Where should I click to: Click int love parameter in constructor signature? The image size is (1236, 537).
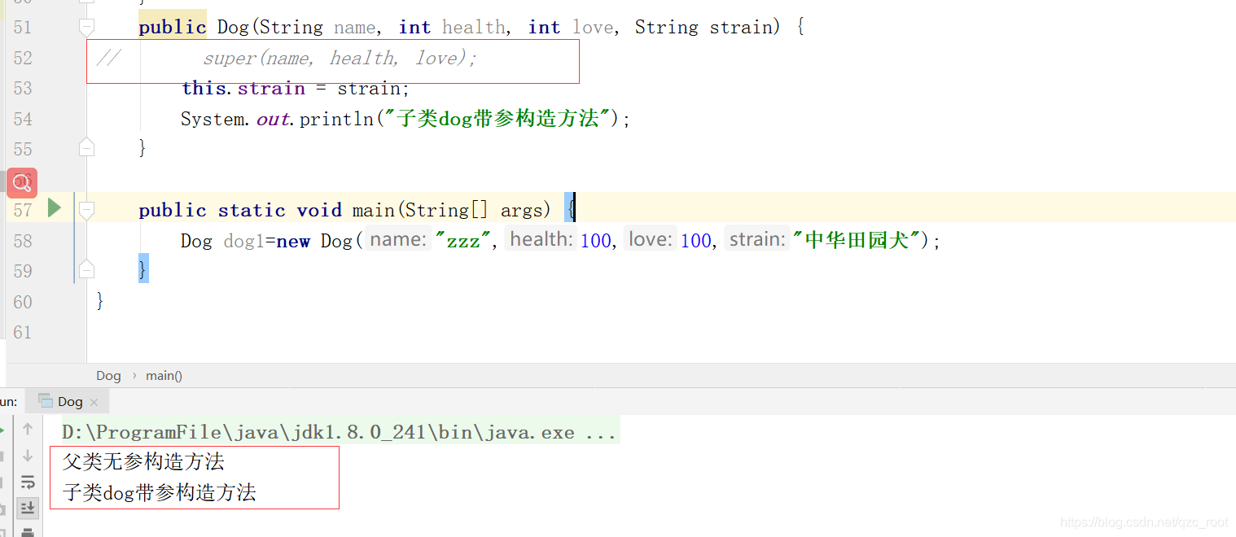pos(571,27)
